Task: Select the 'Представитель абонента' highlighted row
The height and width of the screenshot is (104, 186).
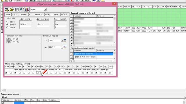Action: click(x=93, y=54)
